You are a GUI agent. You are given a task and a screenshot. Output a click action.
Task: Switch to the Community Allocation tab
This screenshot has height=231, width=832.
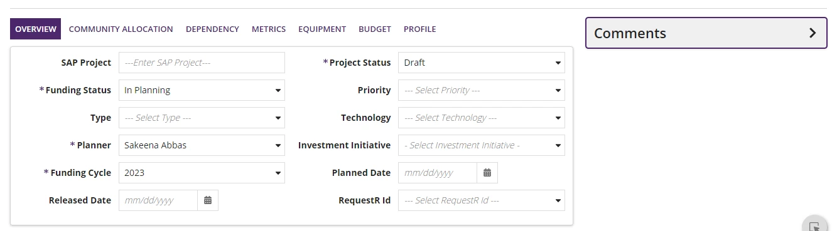[x=121, y=29]
